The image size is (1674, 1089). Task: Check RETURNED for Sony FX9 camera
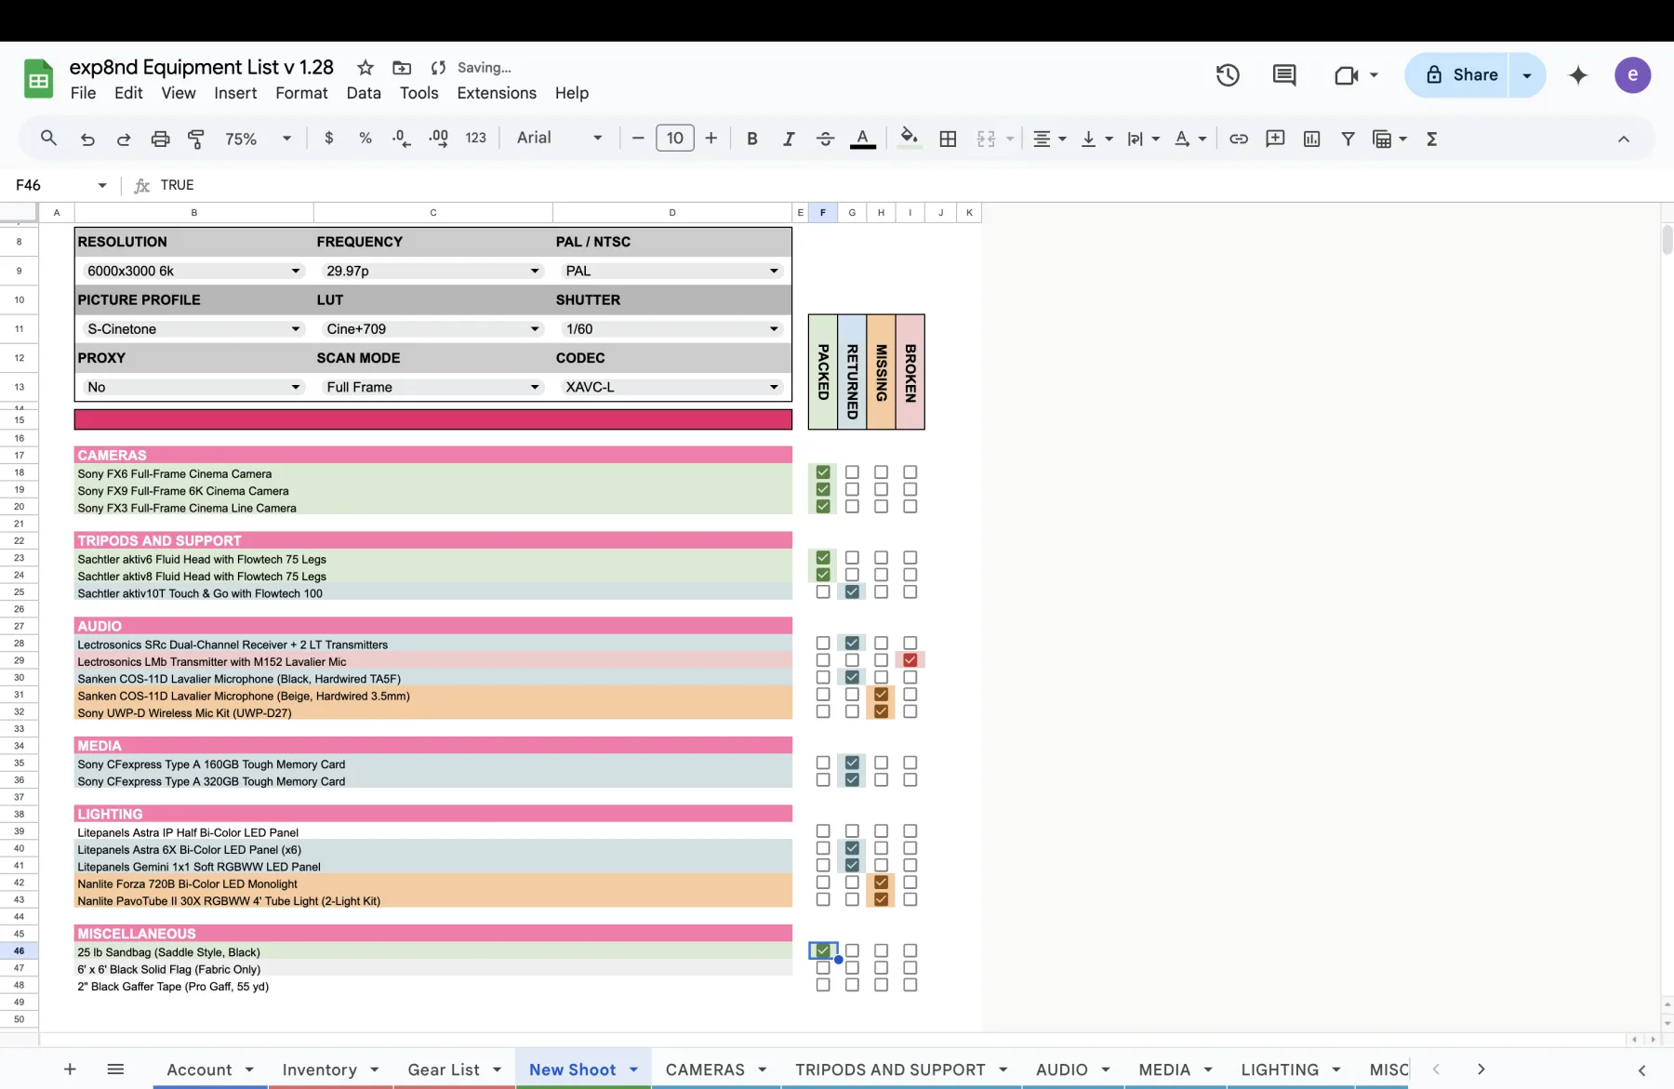pos(852,489)
